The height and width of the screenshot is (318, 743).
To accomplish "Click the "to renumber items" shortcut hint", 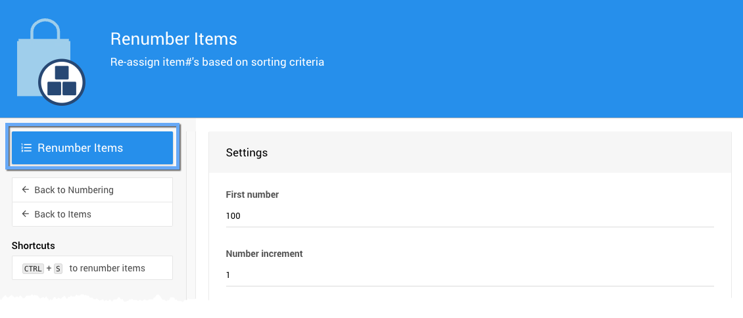I will pos(107,268).
